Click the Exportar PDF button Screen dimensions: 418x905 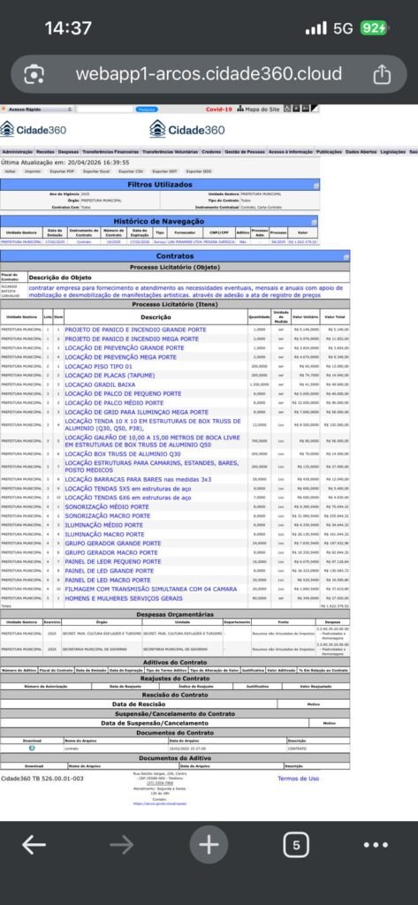pyautogui.click(x=62, y=171)
